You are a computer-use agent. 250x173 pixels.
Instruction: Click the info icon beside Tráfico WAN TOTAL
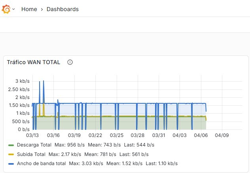coord(70,62)
